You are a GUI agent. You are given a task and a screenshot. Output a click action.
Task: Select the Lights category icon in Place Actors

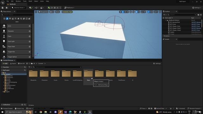point(10,19)
